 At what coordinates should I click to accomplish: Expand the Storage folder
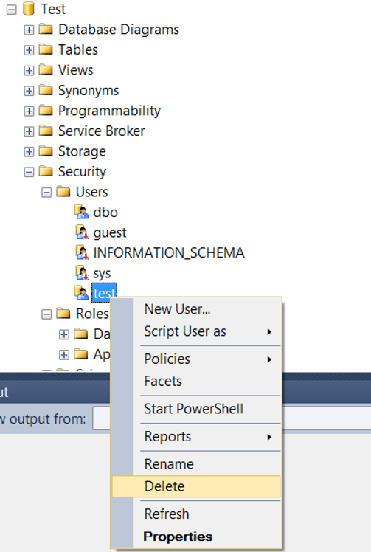pos(29,152)
